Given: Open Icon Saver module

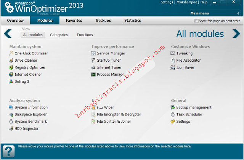Looking at the screenshot, I should [x=185, y=67].
